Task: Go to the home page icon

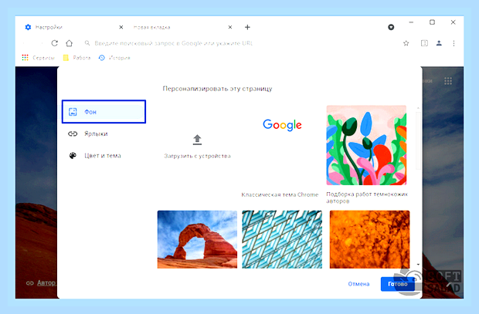Action: (70, 43)
